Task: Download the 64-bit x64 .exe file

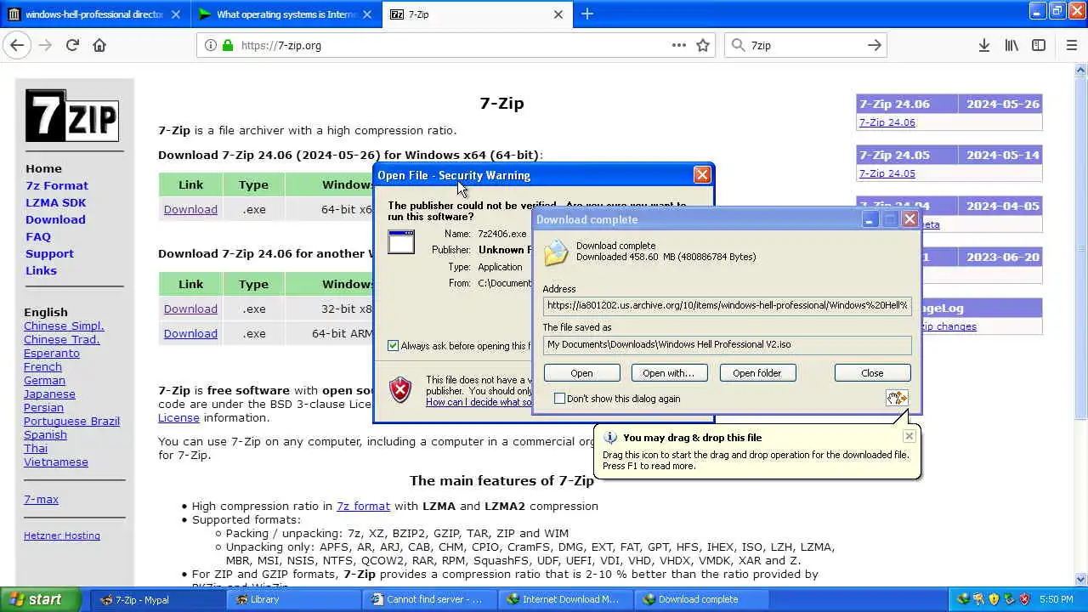Action: point(190,209)
